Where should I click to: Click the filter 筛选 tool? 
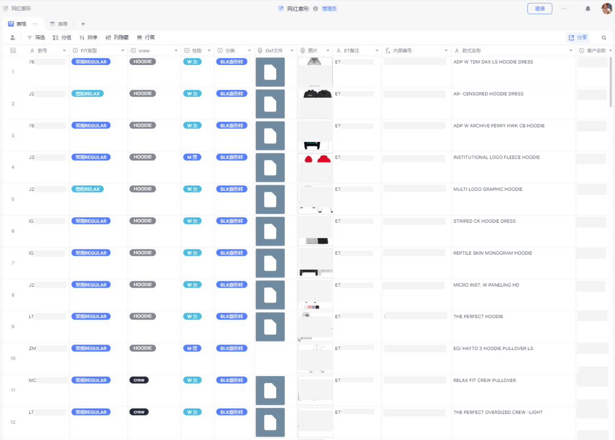(x=36, y=38)
